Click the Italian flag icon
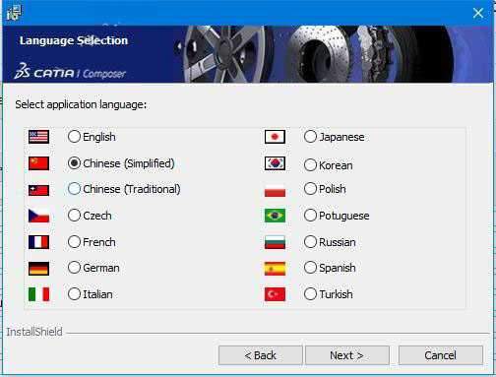 [x=38, y=294]
